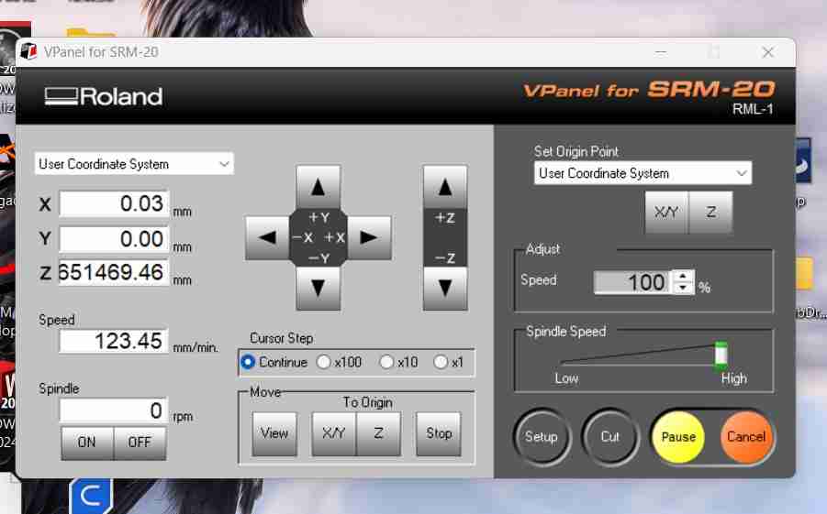Set X/Y origin point

(666, 213)
